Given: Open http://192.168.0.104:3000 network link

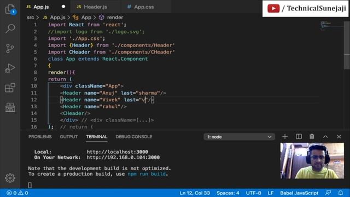Looking at the screenshot, I should [x=123, y=158].
